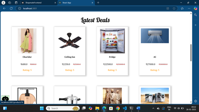
Task: Open split screen icon in address bar
Action: pos(168,8)
